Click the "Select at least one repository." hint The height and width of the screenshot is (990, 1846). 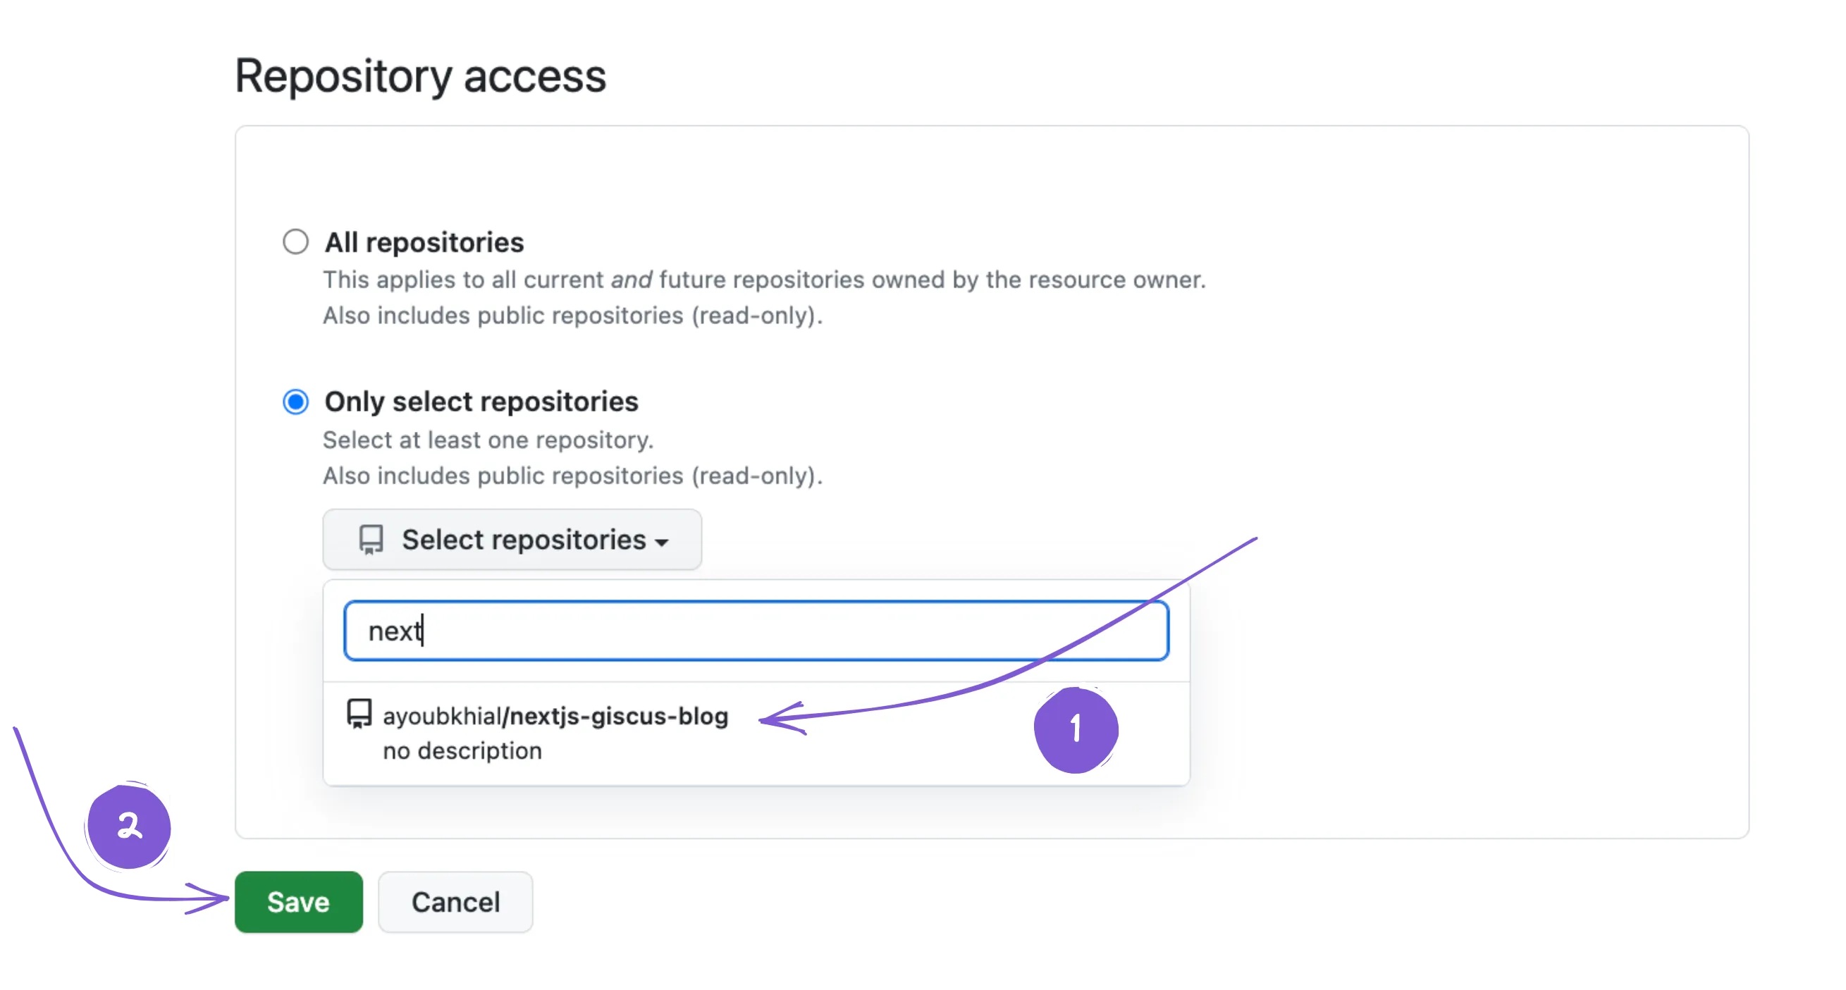tap(488, 440)
